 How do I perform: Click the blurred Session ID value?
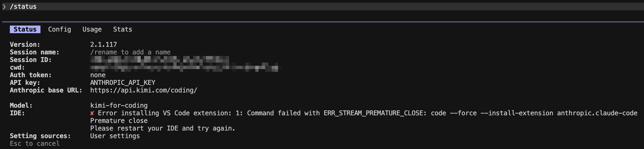[160, 60]
